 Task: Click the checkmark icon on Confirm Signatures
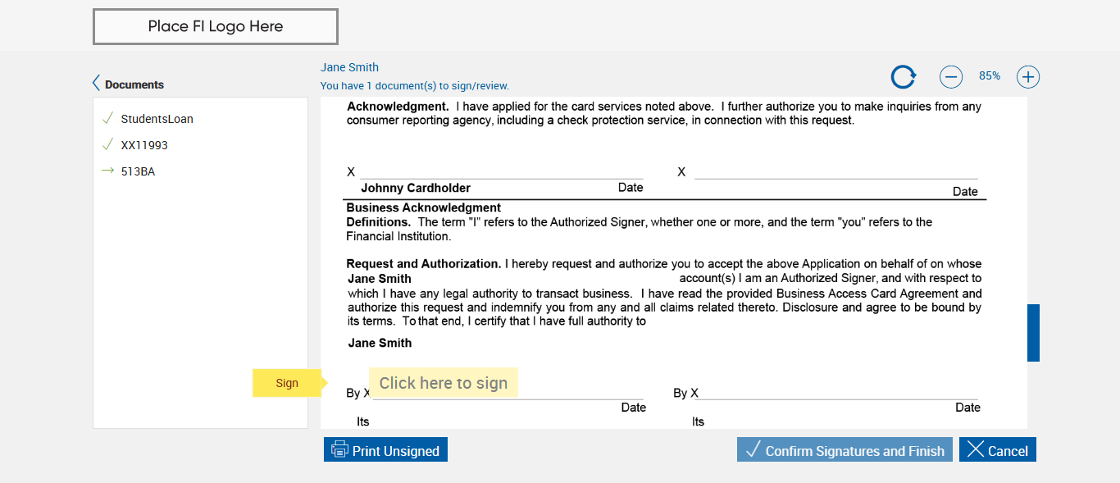pyautogui.click(x=753, y=449)
